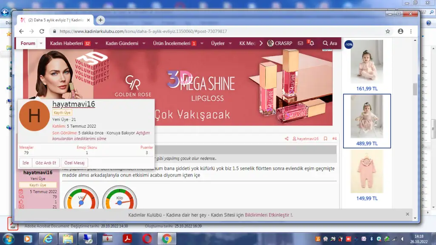Screen dimensions: 436x245
Task: Open the forum inbox envelope icon
Action: pos(301,43)
